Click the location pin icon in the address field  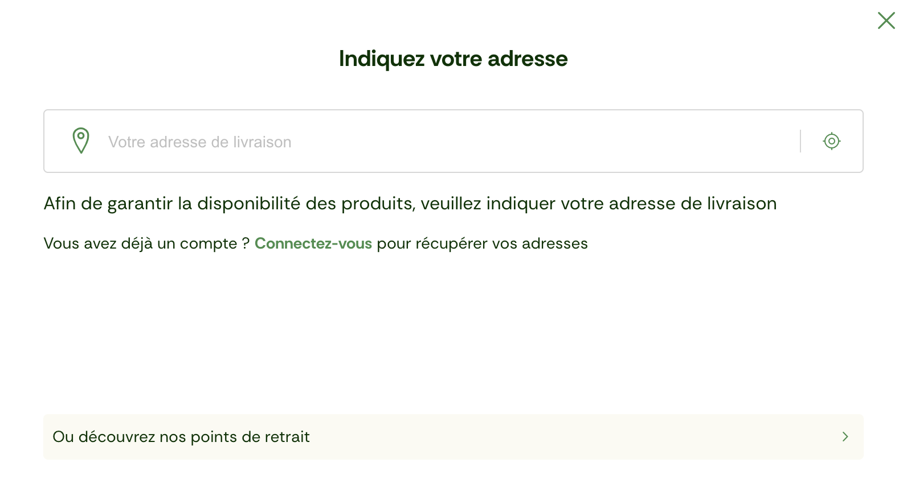click(80, 141)
